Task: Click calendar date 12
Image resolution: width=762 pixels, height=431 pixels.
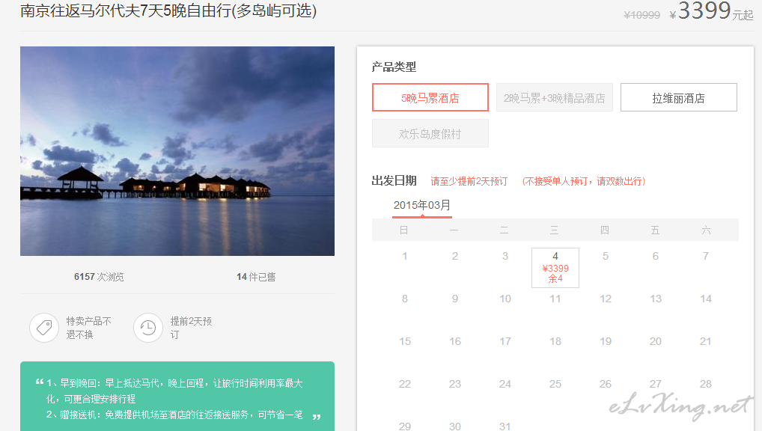Action: (x=606, y=299)
